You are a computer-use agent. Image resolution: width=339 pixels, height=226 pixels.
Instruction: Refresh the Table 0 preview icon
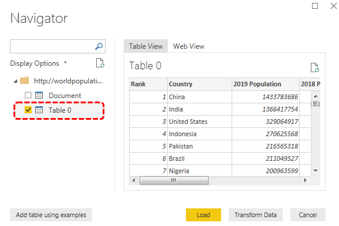click(x=315, y=68)
